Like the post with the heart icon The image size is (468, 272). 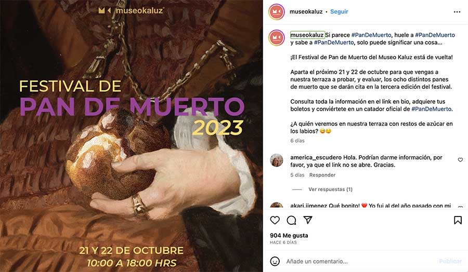[x=275, y=220]
